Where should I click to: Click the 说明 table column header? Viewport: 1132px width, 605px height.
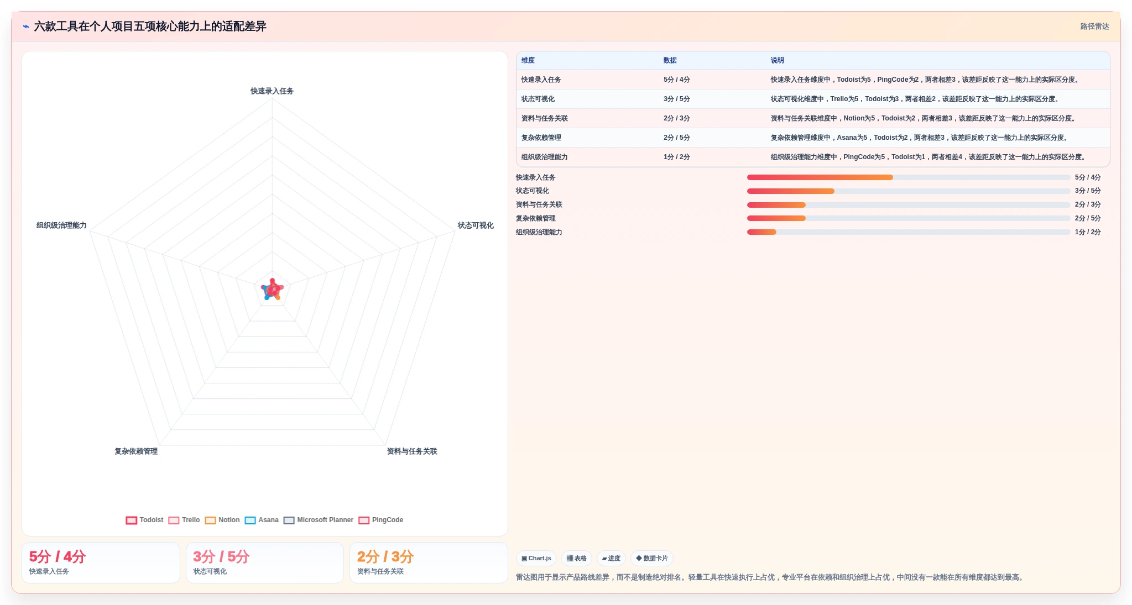coord(778,60)
